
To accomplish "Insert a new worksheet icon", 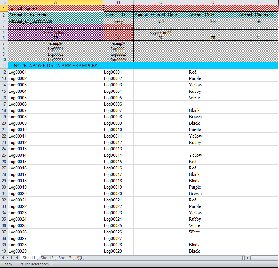I will coord(79,258).
